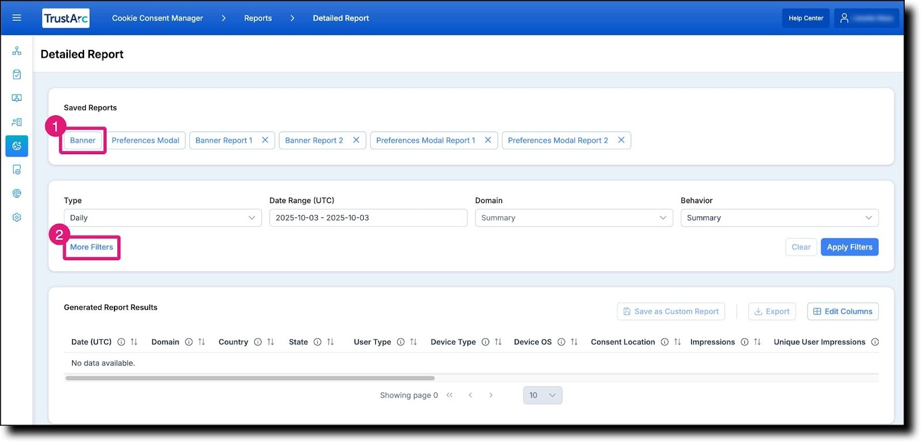Change rows per page dropdown showing 10
The width and height of the screenshot is (921, 442).
(x=543, y=395)
